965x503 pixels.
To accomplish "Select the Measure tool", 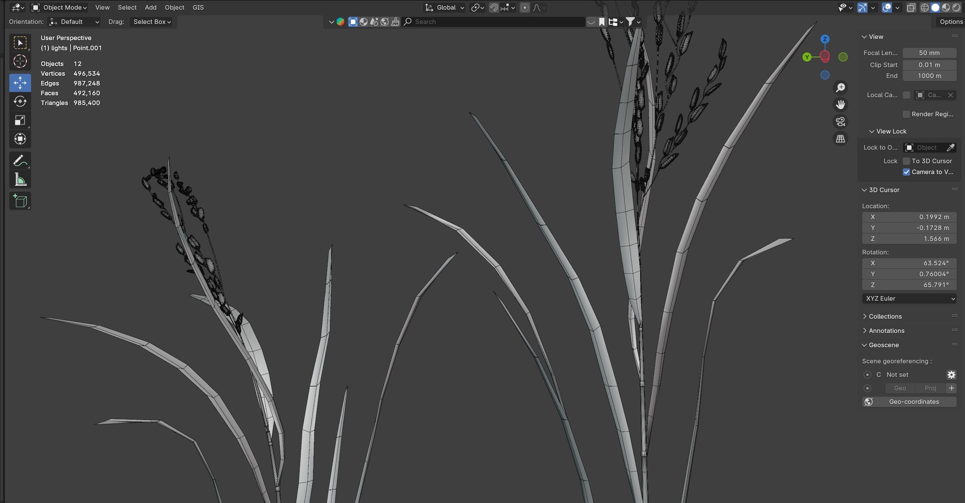I will pos(20,179).
